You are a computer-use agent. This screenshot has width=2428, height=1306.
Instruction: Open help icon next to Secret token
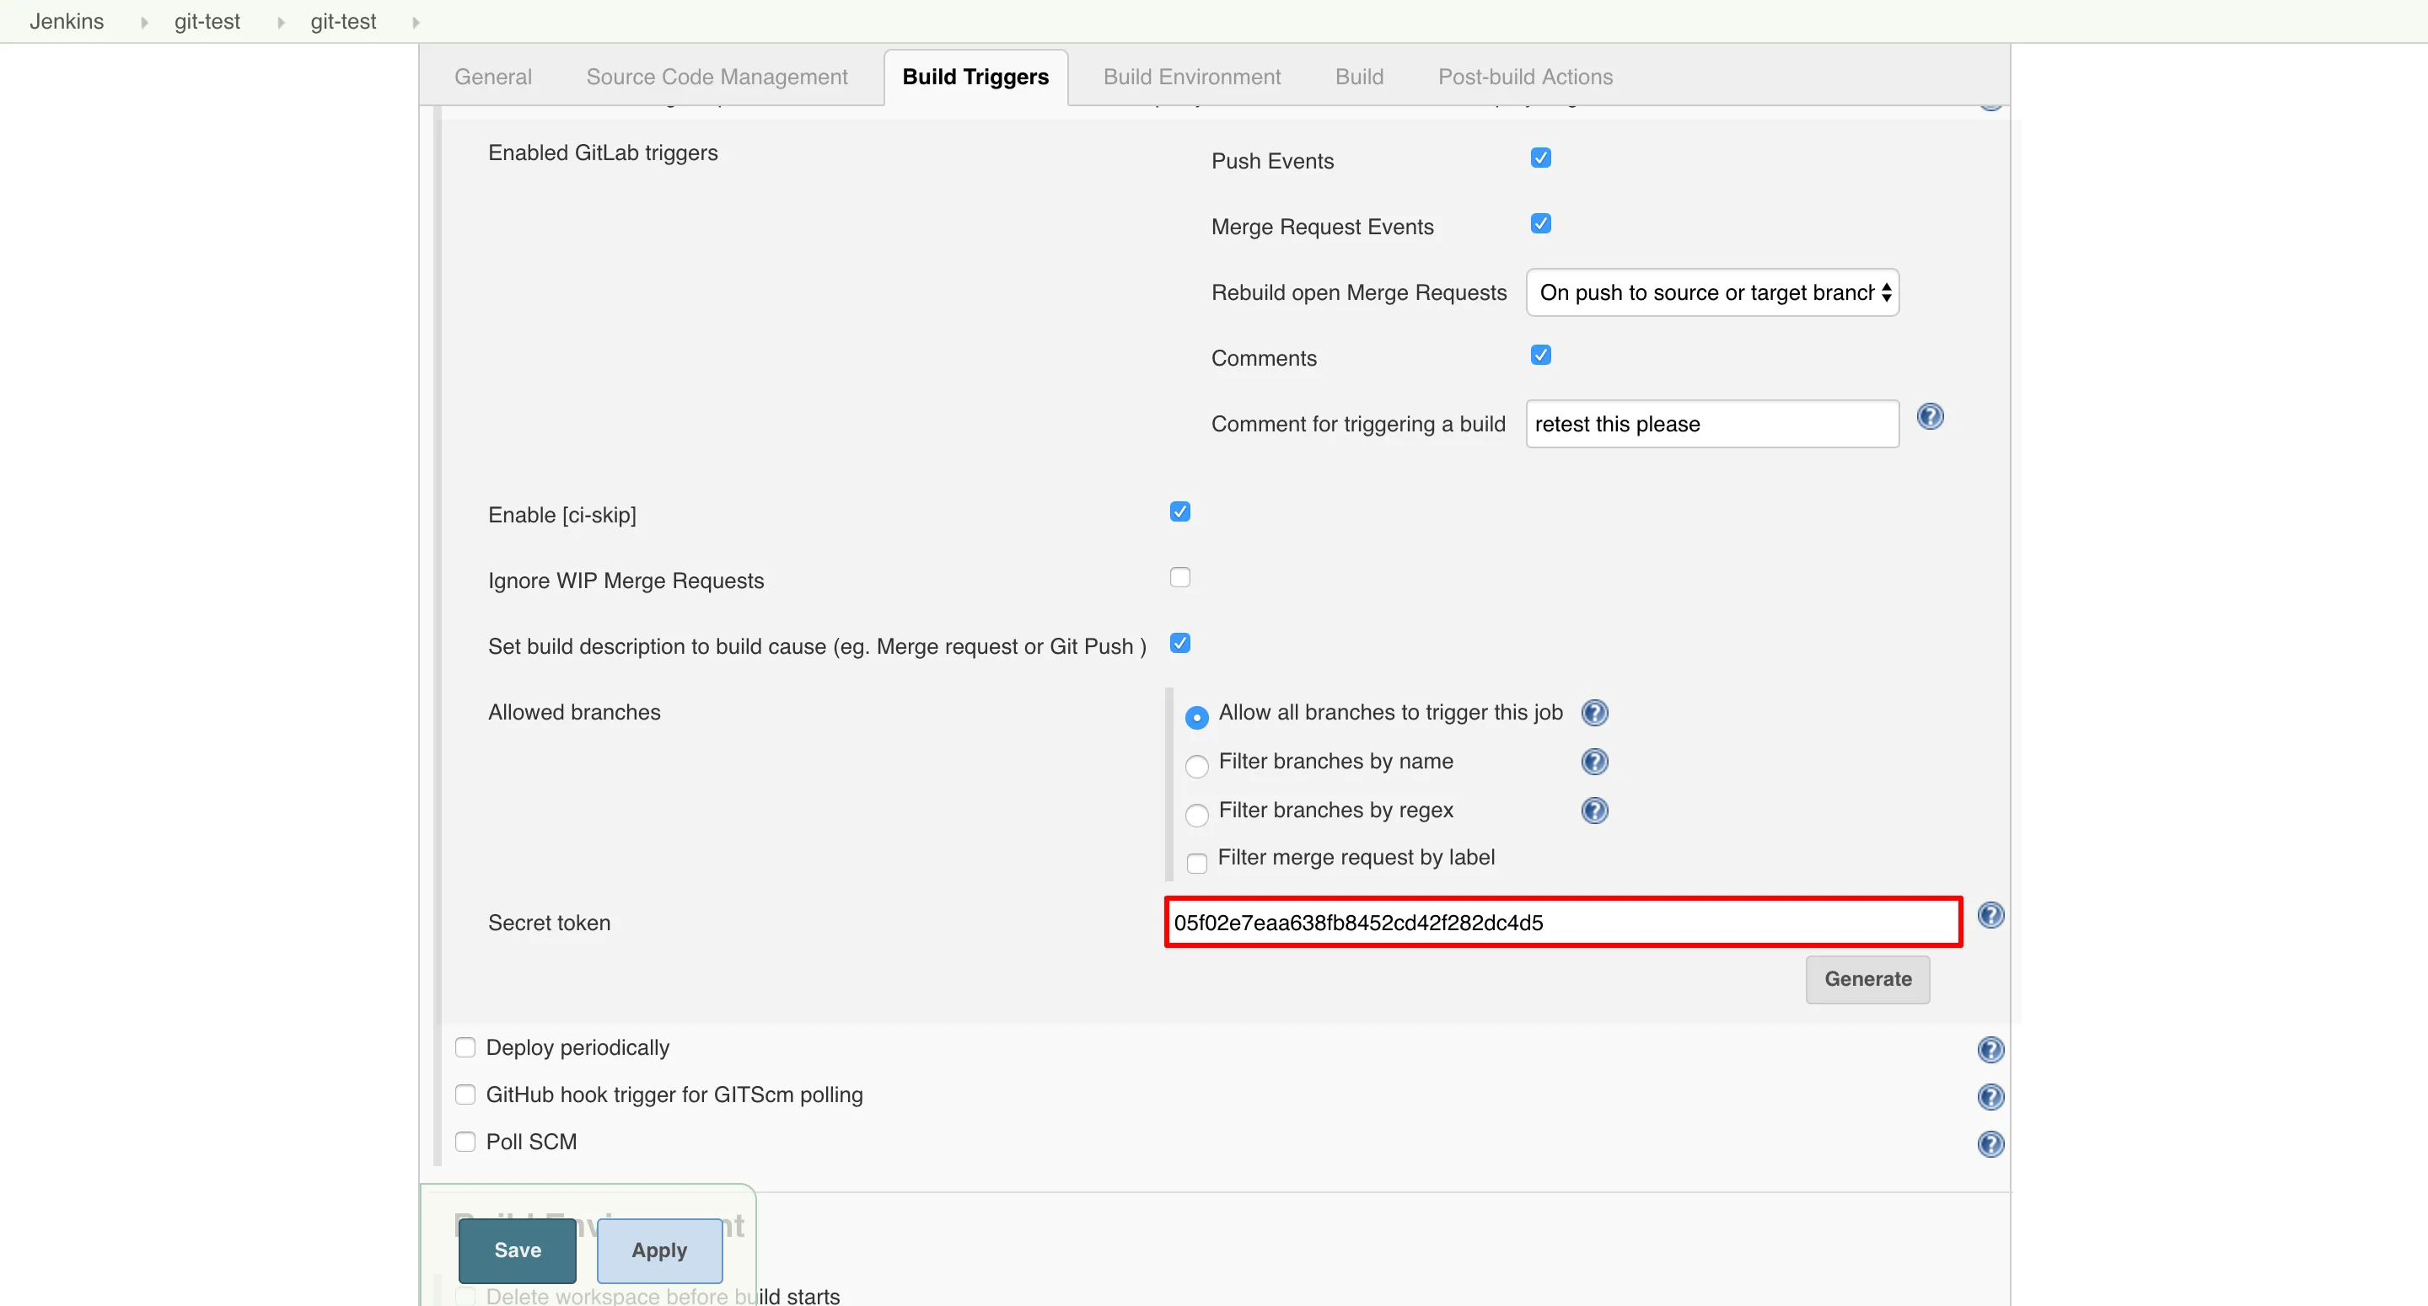[1990, 915]
